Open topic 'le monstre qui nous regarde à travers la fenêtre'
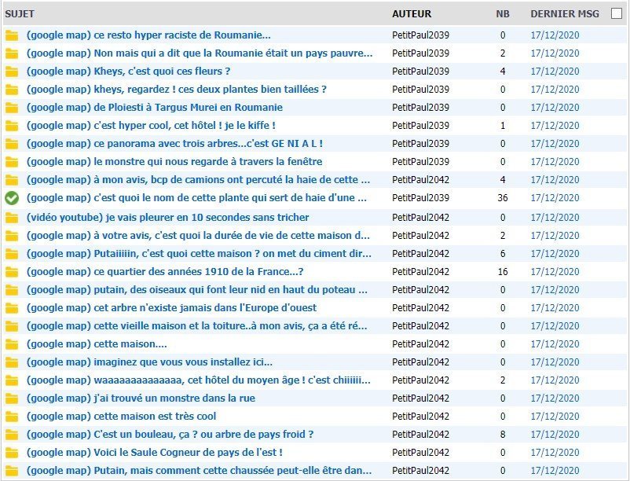 click(174, 162)
